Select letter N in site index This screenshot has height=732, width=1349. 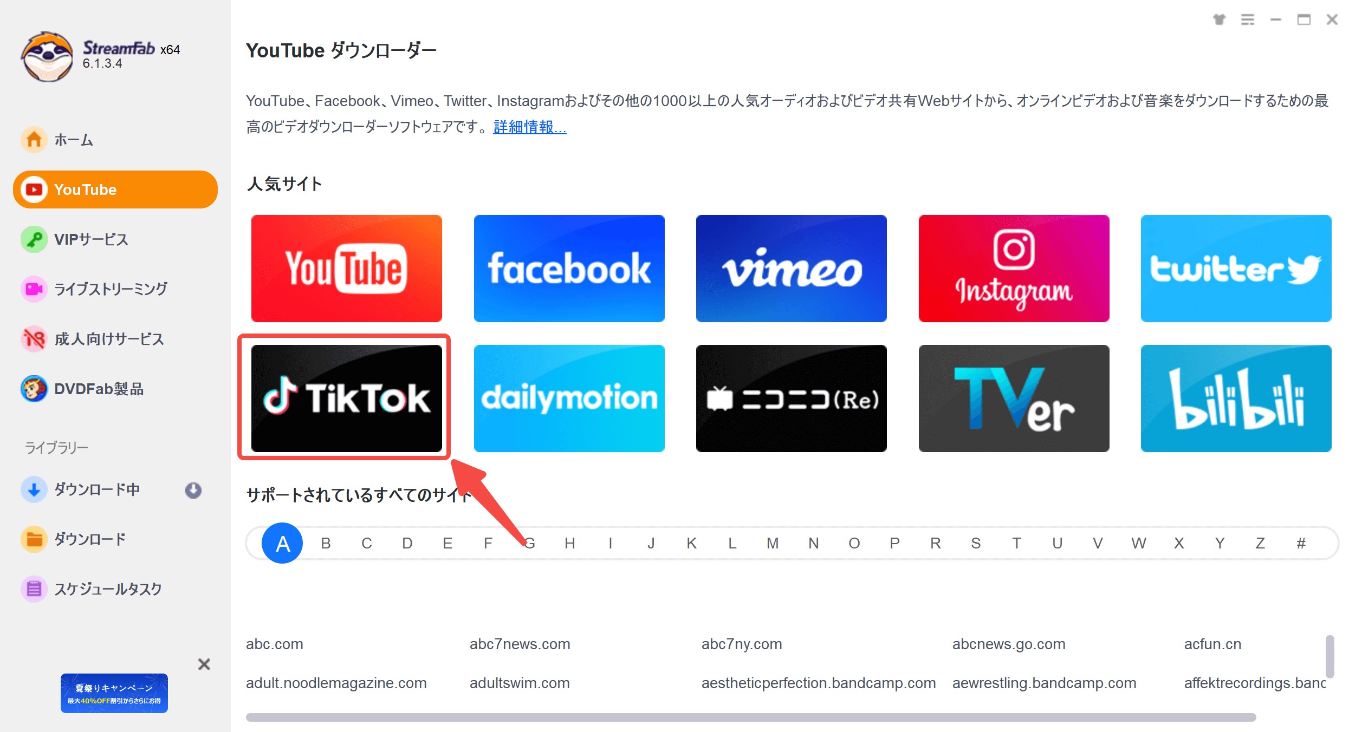(813, 543)
